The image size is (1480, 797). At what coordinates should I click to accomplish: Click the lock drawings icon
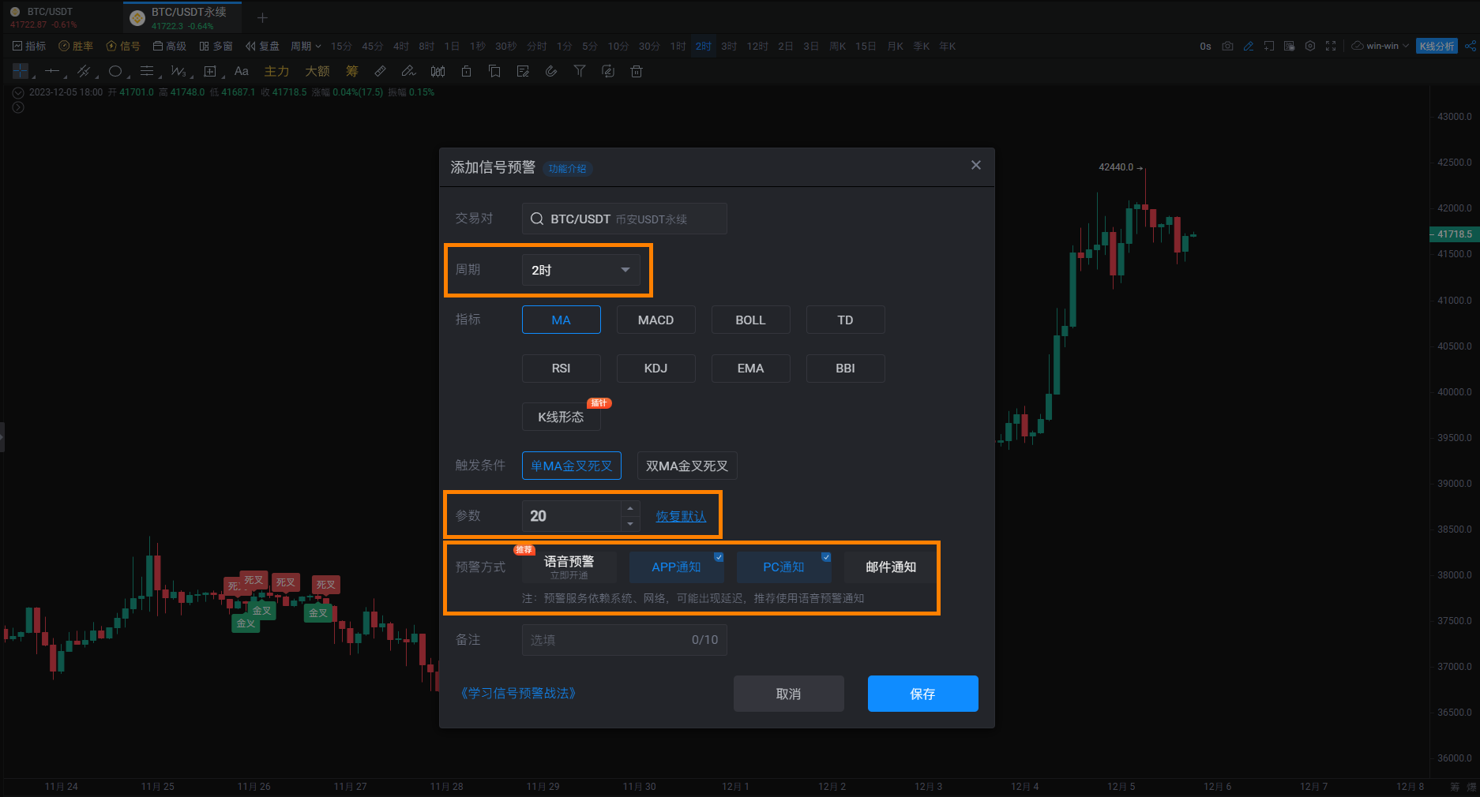click(x=466, y=71)
